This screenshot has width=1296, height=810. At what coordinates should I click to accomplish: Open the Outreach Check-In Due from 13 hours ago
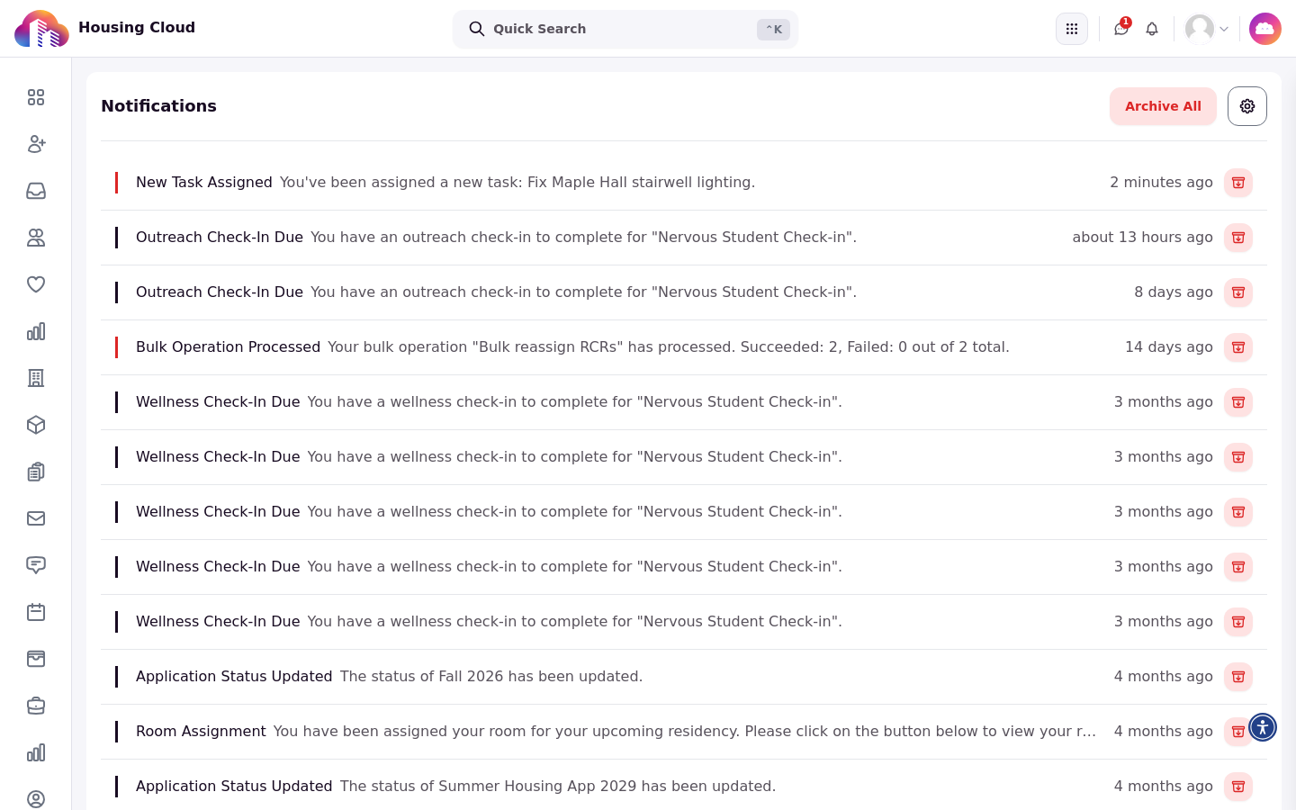point(684,238)
